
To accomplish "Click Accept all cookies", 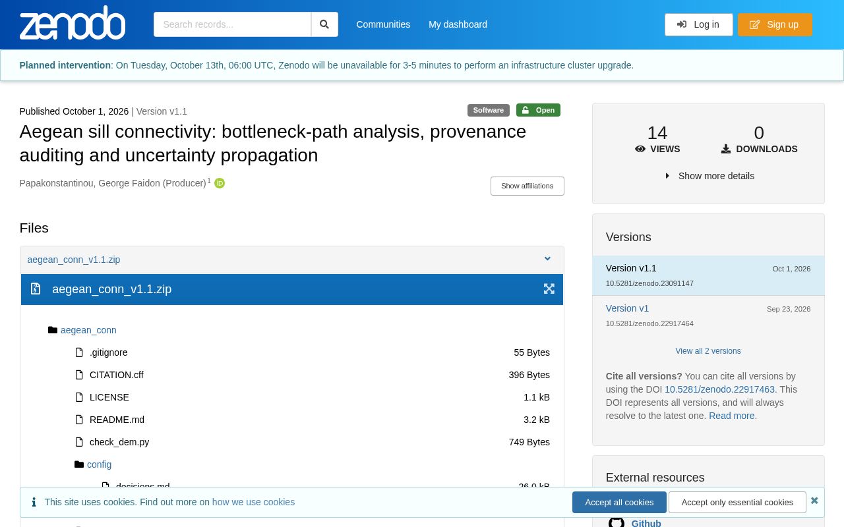I will click(x=619, y=502).
